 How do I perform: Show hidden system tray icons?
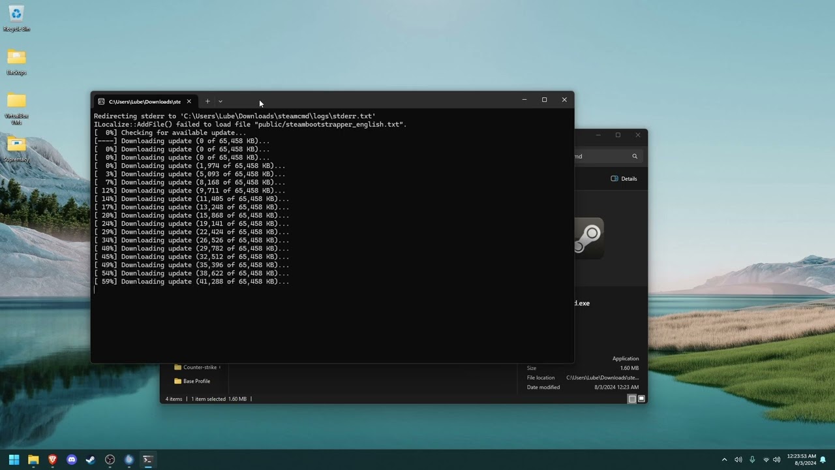(724, 460)
